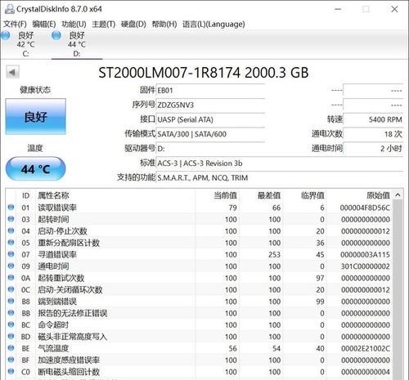Select the 气流温度 attribute name
The image size is (409, 380).
click(x=53, y=348)
